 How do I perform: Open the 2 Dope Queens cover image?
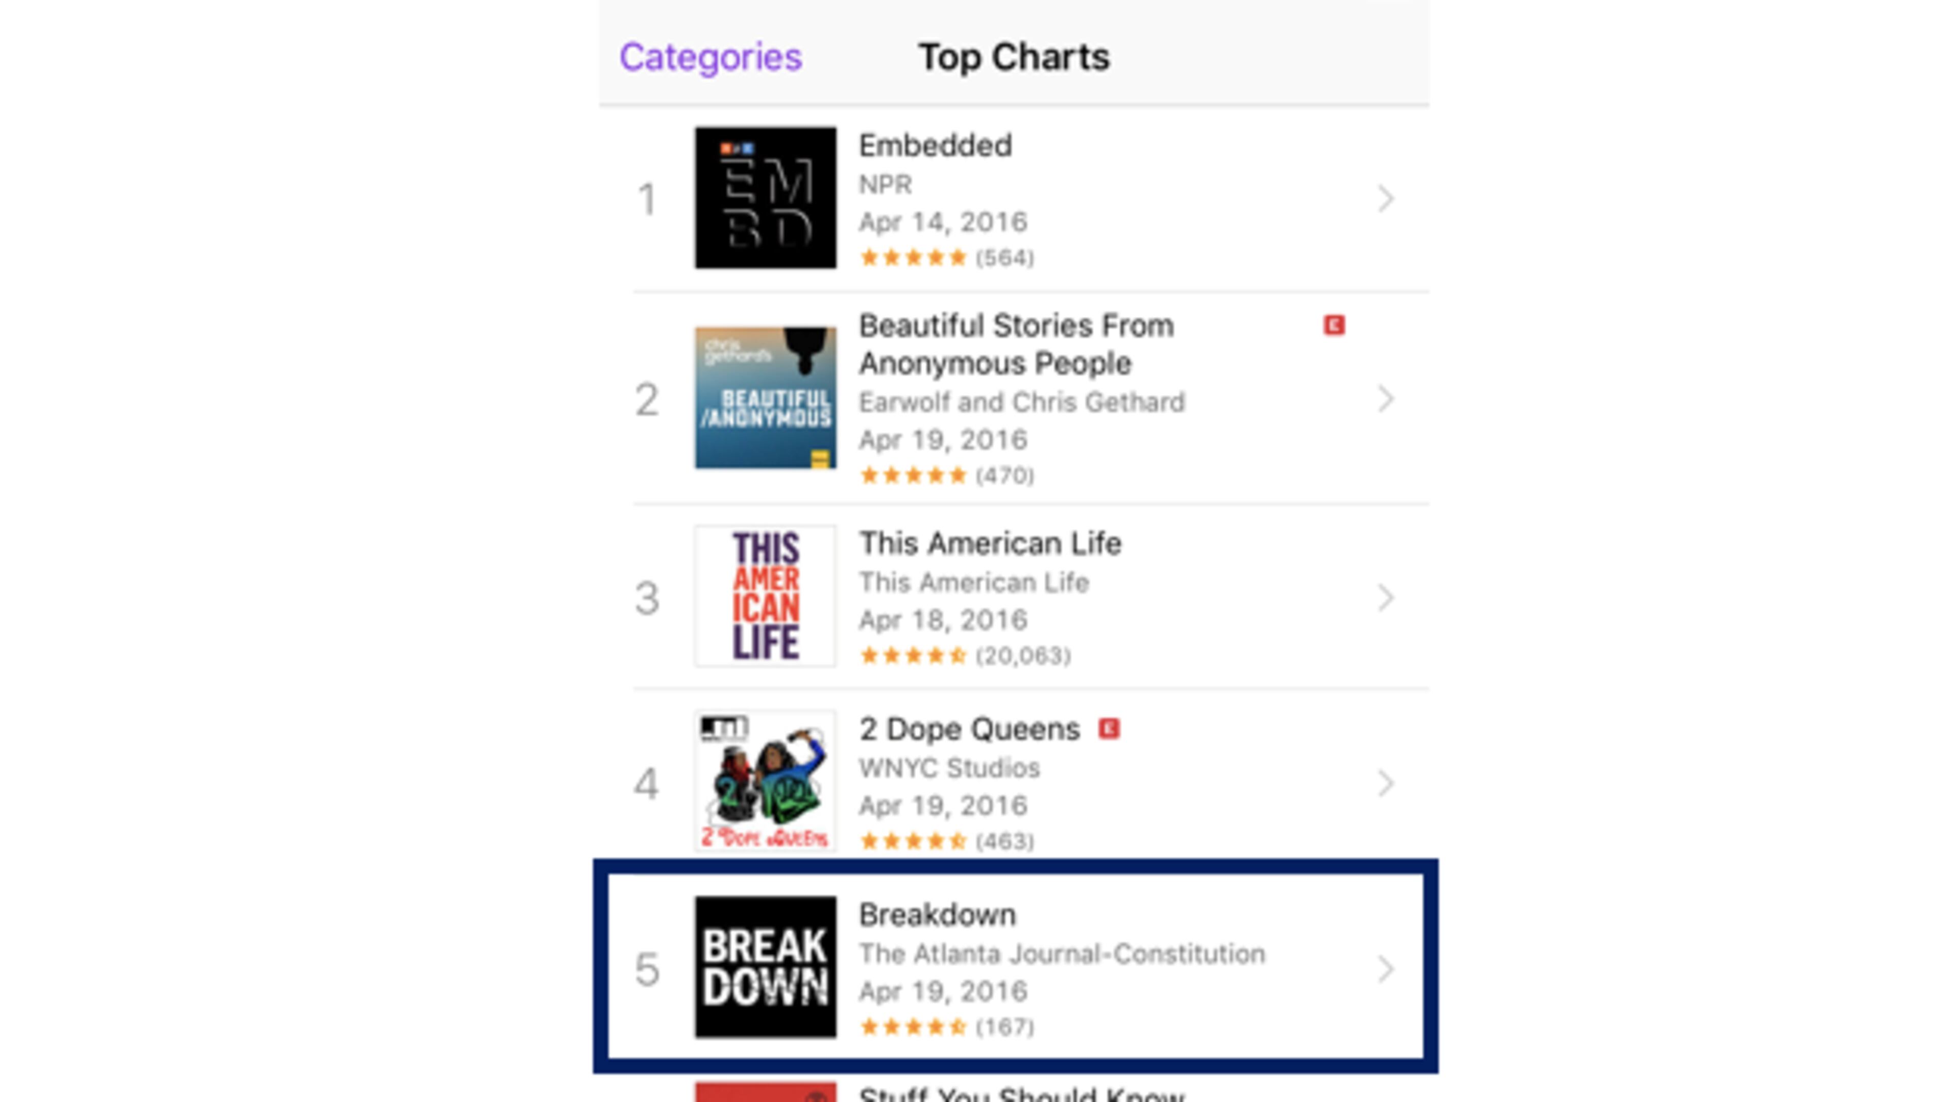tap(765, 781)
